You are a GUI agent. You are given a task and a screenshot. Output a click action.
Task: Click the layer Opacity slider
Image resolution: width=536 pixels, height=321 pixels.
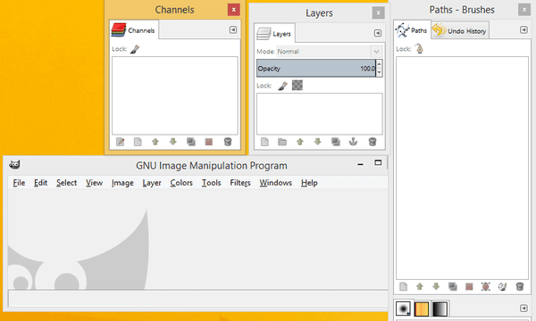[316, 69]
